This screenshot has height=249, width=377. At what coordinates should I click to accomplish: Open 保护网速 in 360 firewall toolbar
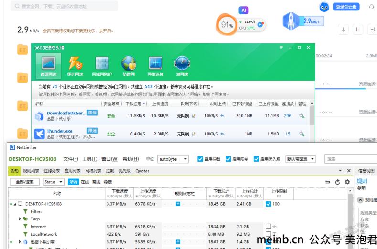[x=75, y=66]
